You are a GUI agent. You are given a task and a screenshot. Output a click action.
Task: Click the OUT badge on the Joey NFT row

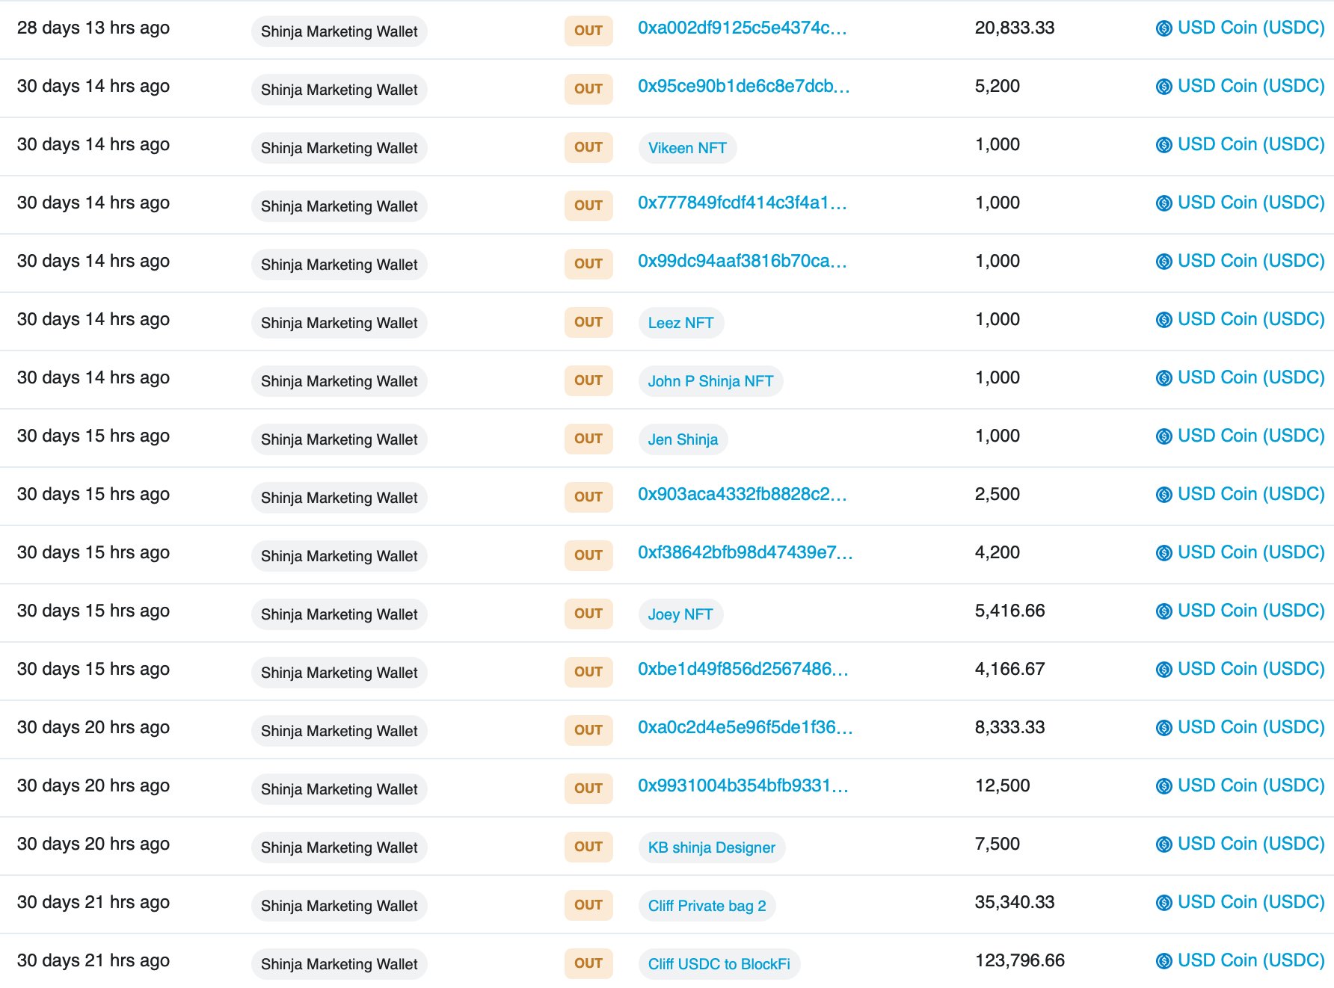[588, 614]
